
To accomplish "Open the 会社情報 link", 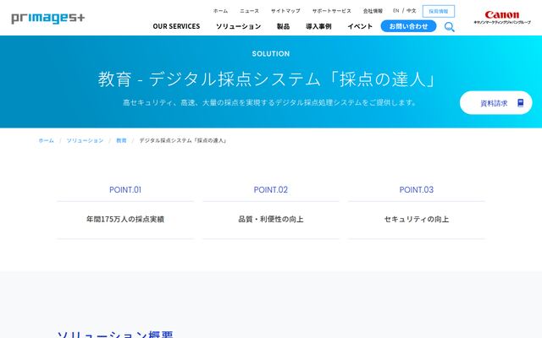I will tap(373, 11).
